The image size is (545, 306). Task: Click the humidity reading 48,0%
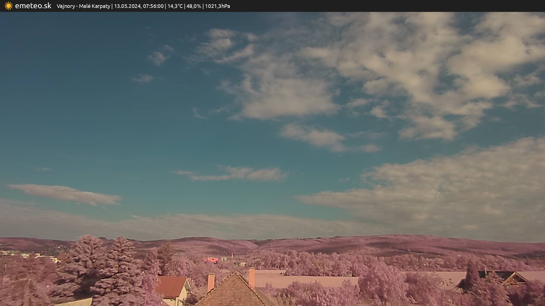[x=194, y=6]
